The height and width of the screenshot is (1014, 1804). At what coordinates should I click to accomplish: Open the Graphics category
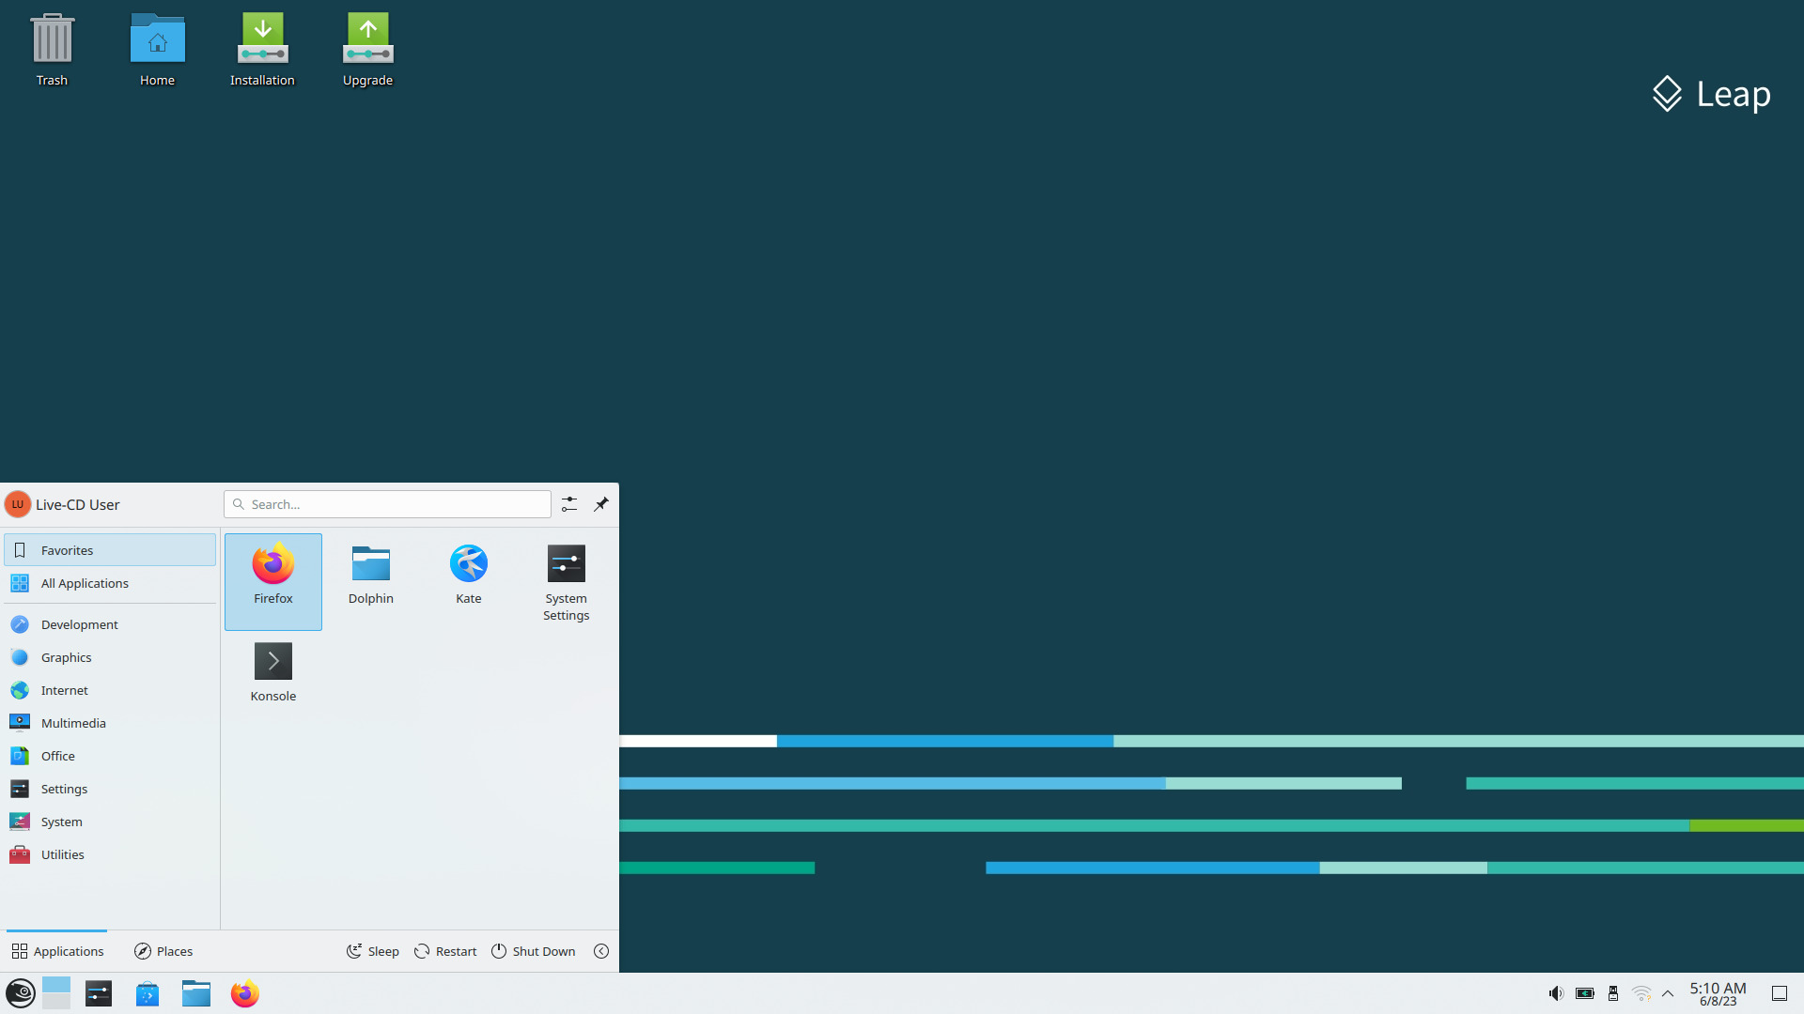[110, 657]
